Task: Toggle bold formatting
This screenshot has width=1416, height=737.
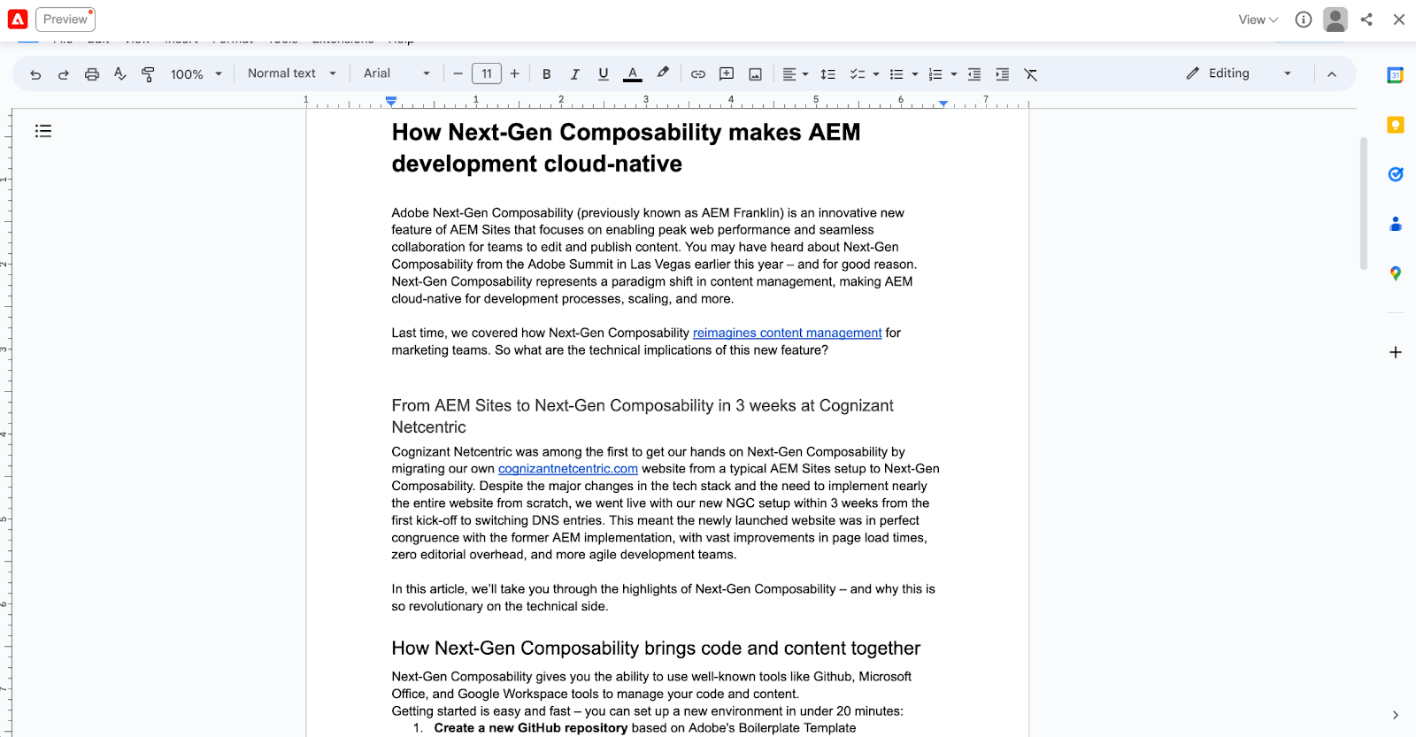Action: pyautogui.click(x=547, y=74)
